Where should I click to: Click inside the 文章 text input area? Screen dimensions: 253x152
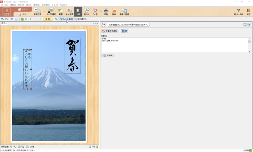[x=173, y=45]
